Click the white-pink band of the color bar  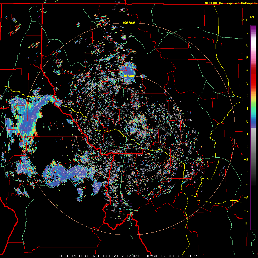tap(253, 44)
